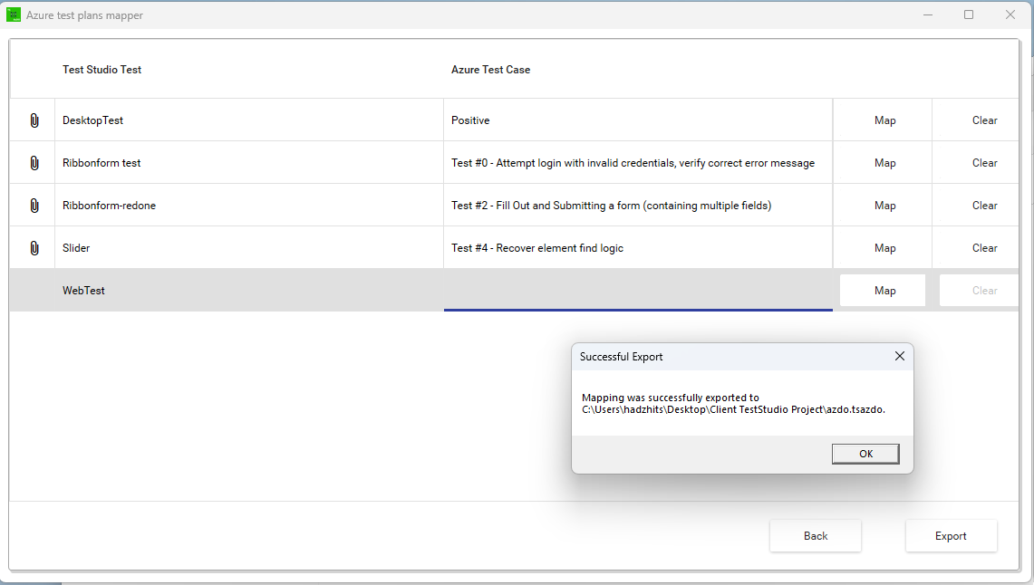Map the Slider row
1034x585 pixels.
tap(884, 248)
